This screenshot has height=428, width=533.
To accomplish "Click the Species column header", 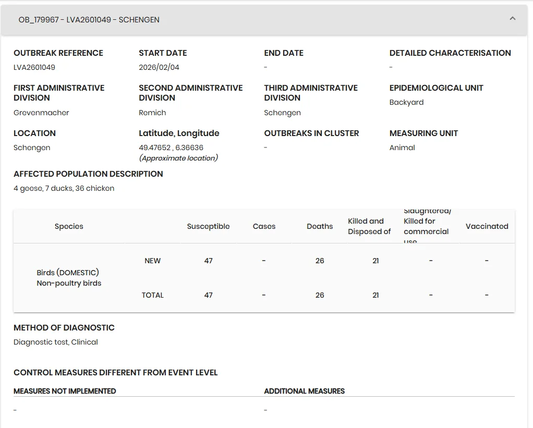I will coord(69,226).
